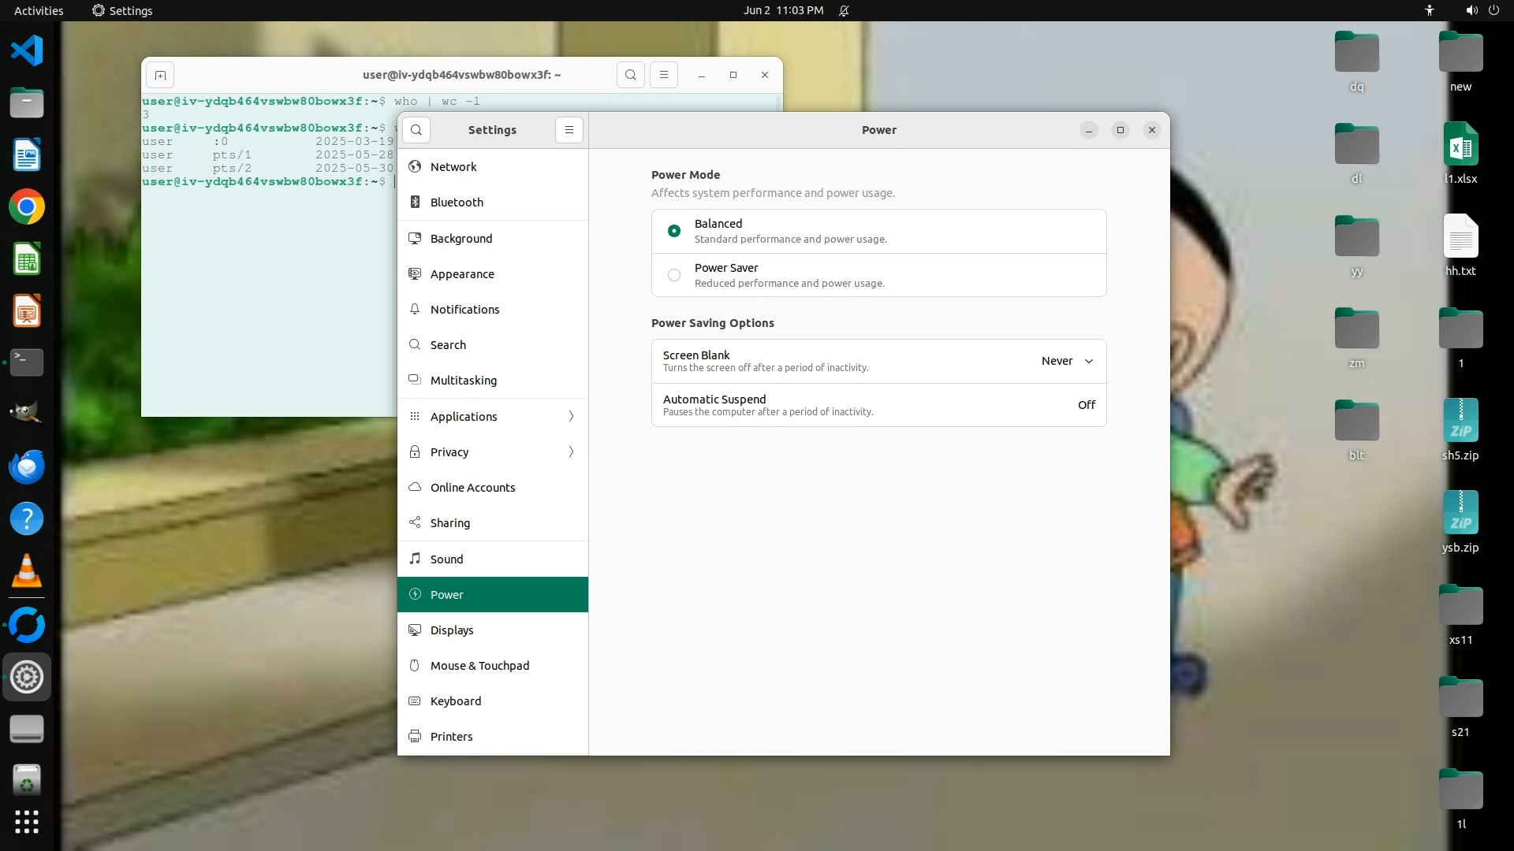Switch to the Displays settings panel
Viewport: 1514px width, 851px height.
(452, 630)
